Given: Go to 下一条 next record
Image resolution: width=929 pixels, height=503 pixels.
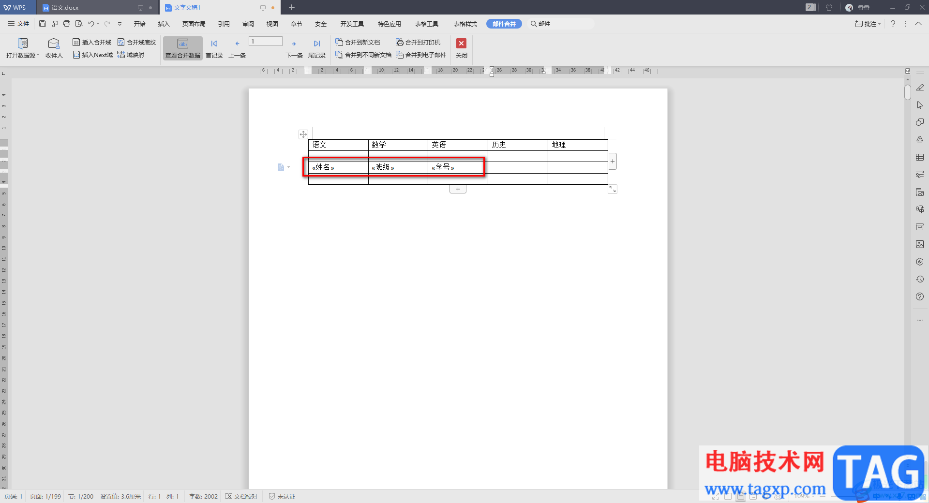Looking at the screenshot, I should (x=294, y=49).
